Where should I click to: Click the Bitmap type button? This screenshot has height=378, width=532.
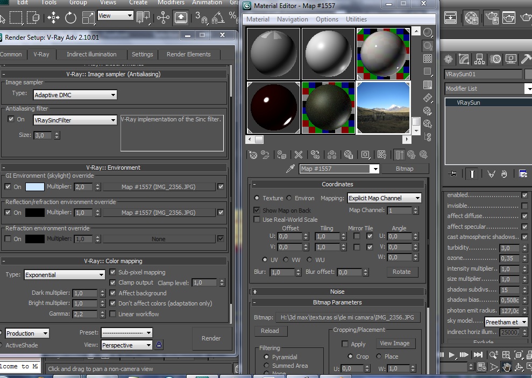click(x=405, y=169)
